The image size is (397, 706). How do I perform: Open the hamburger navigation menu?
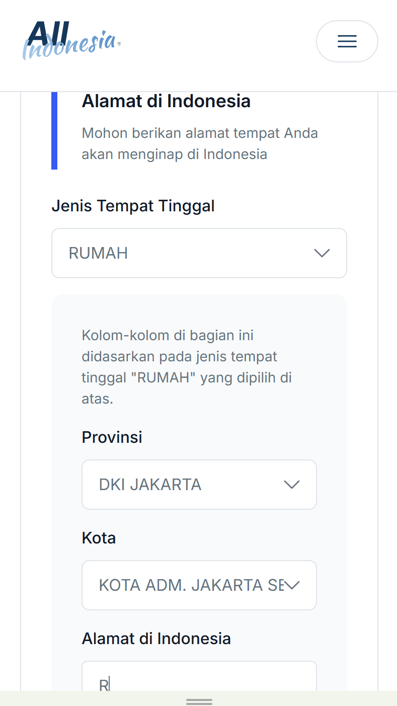(x=347, y=41)
